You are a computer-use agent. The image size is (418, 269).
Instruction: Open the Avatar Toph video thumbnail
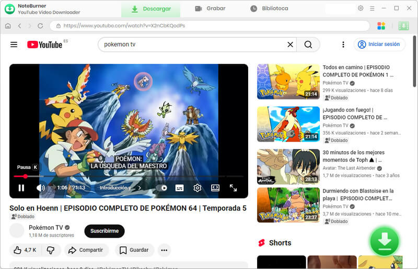click(288, 166)
